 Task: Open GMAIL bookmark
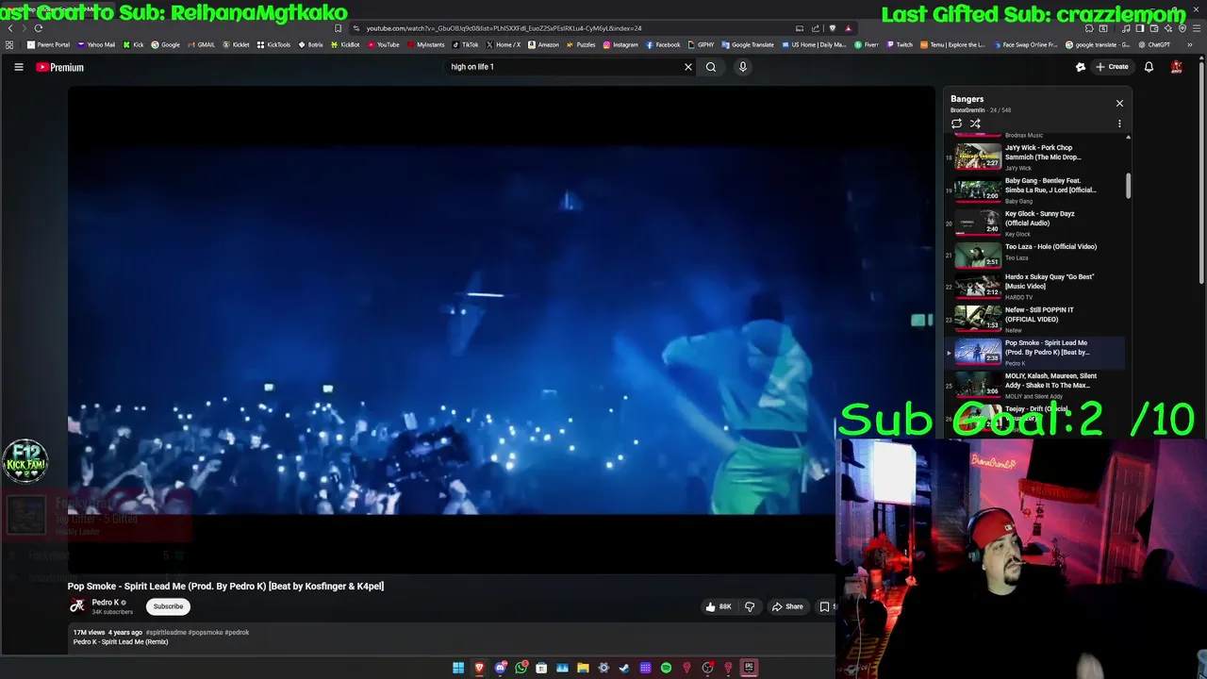(201, 44)
